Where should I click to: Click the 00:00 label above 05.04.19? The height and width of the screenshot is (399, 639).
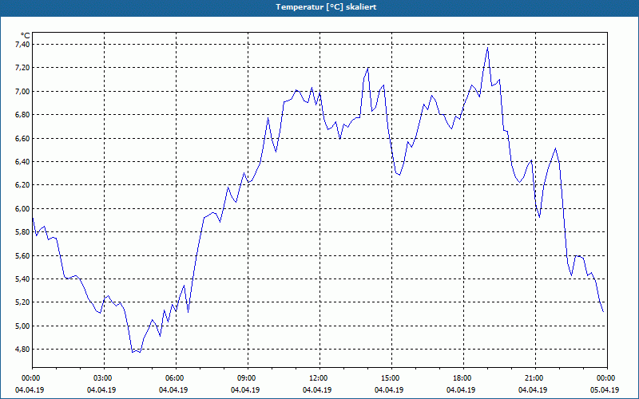pos(607,378)
